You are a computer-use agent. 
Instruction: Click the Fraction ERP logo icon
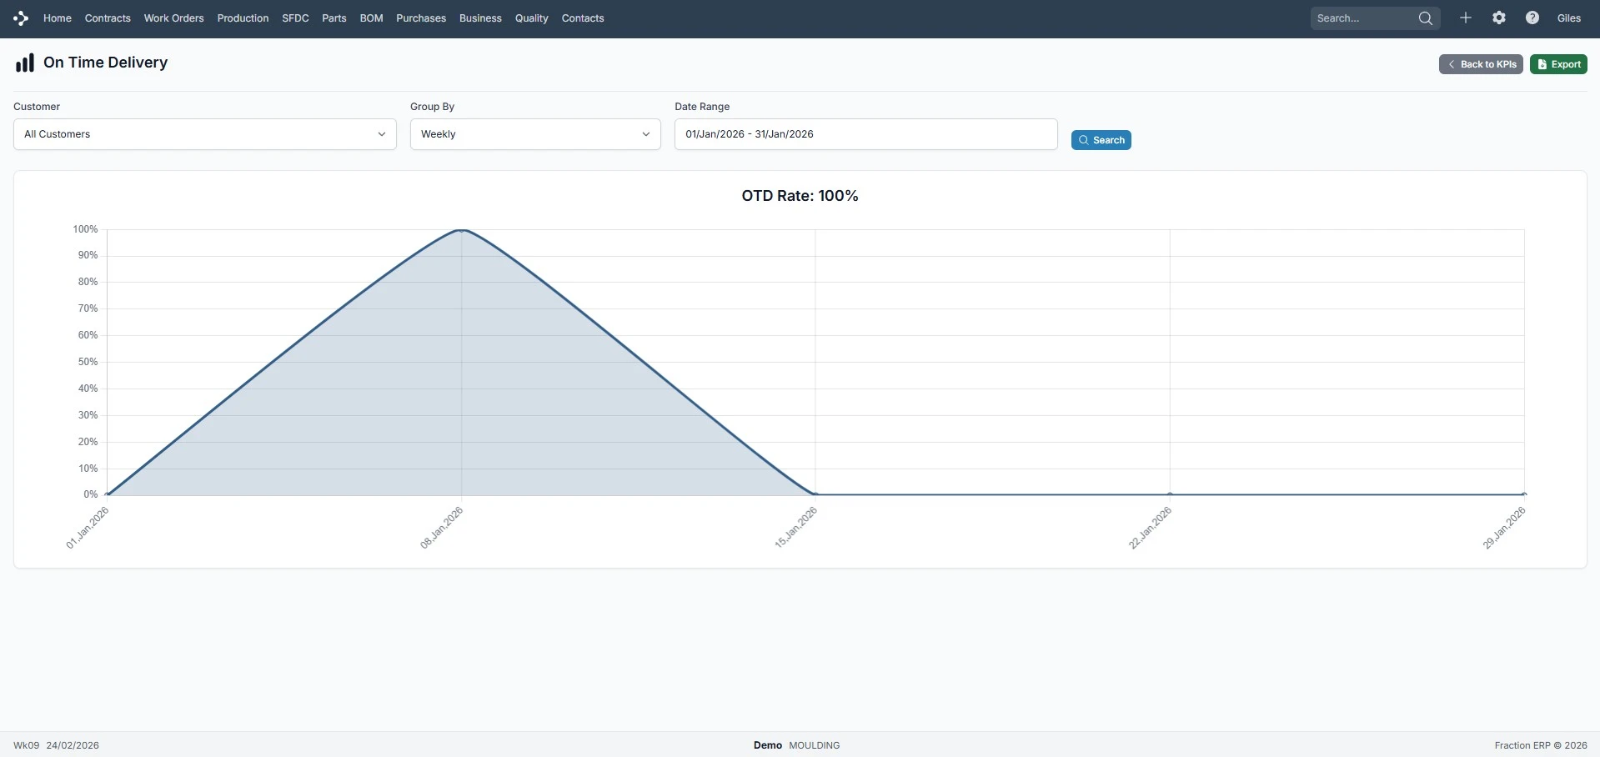[20, 18]
